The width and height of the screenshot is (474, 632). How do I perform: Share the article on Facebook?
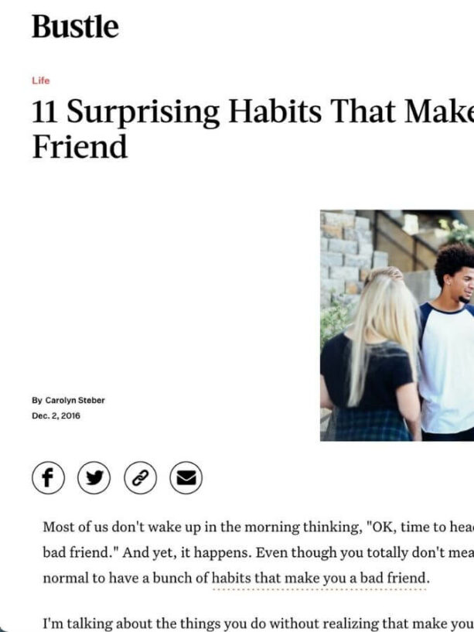tap(48, 477)
